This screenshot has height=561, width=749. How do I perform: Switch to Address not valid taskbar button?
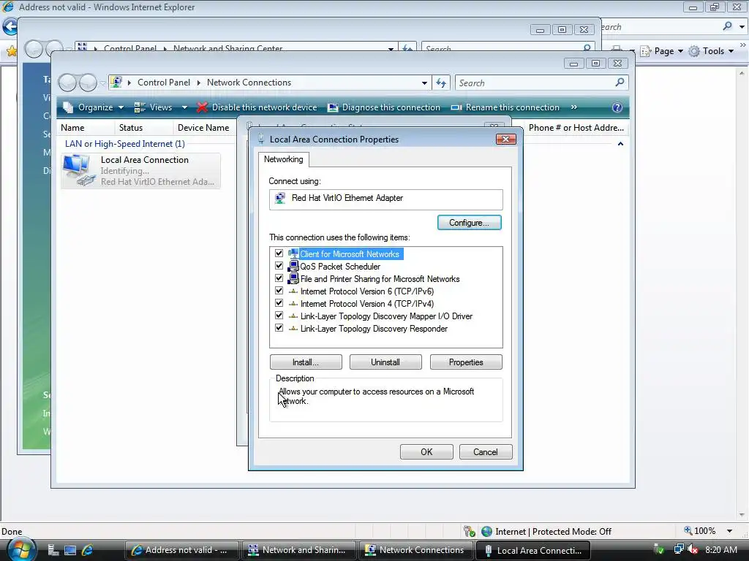coord(182,550)
